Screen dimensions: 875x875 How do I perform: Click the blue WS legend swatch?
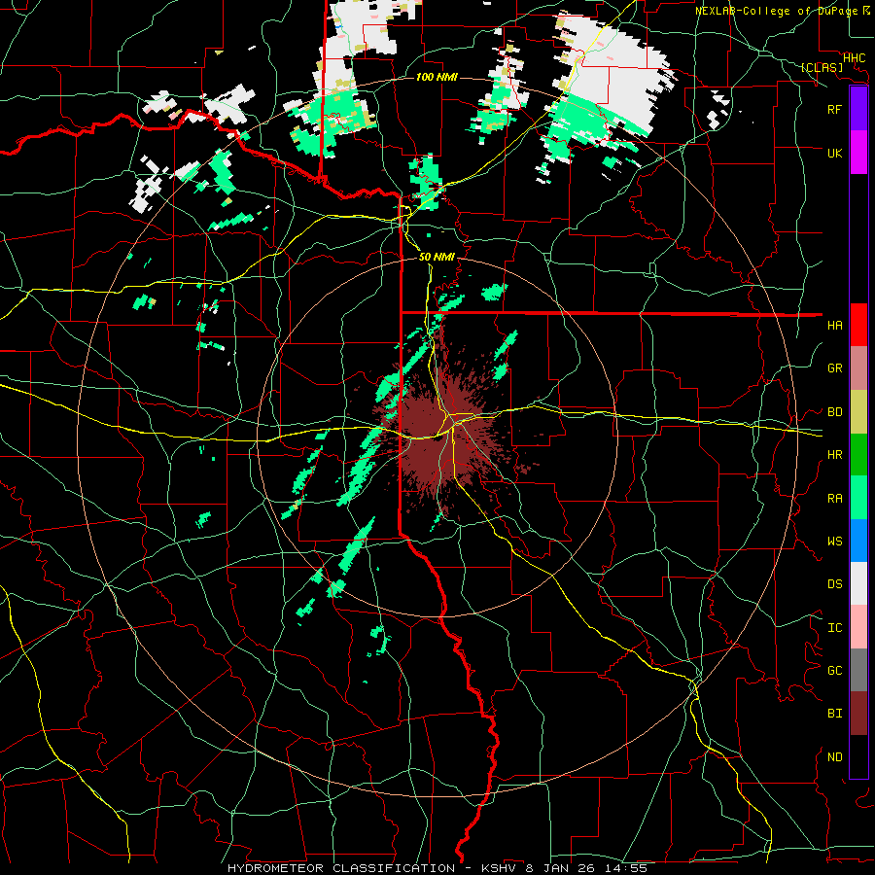(858, 541)
